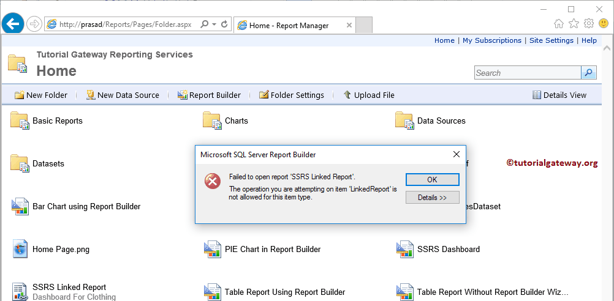The width and height of the screenshot is (614, 301).
Task: Click the browser Back arrow button
Action: [x=12, y=24]
